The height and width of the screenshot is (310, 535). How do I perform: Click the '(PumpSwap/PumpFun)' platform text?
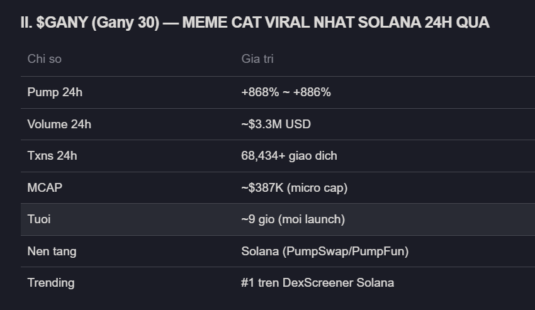pos(346,252)
